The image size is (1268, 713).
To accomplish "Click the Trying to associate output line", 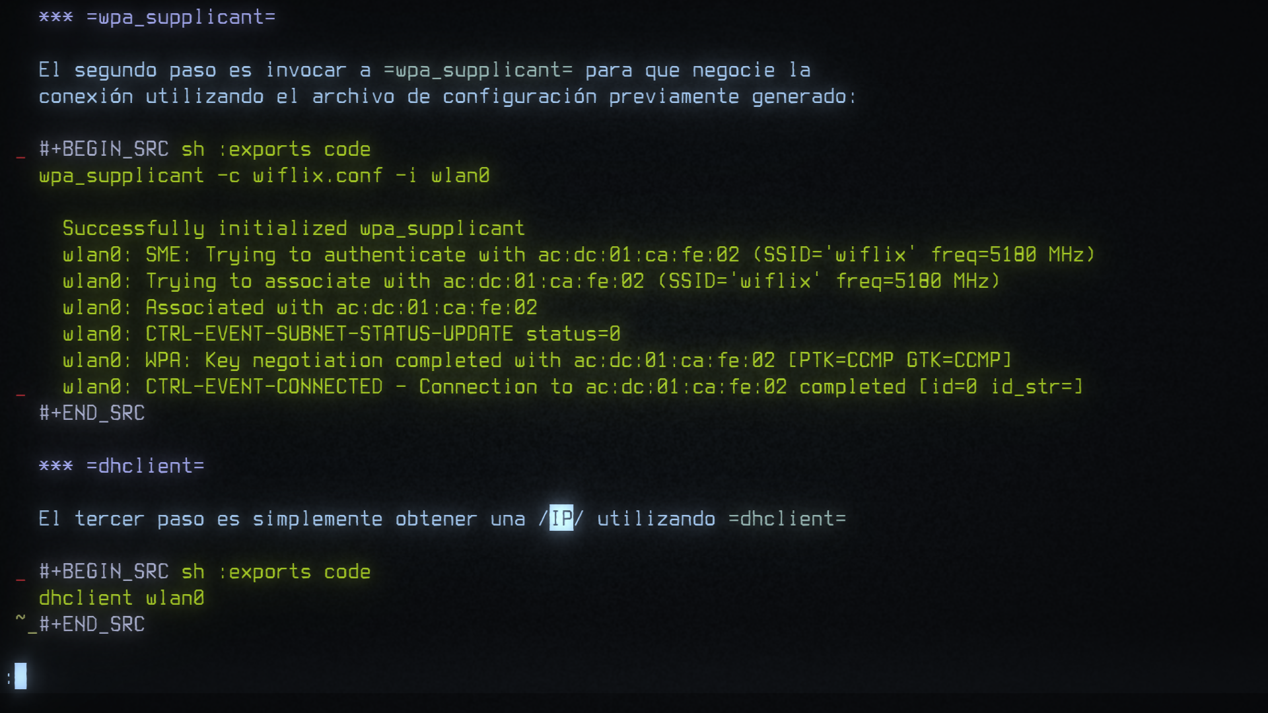I will tap(532, 281).
